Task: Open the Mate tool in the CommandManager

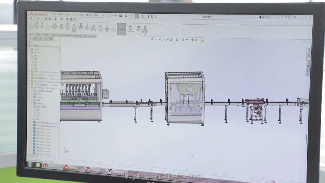Action: pos(42,27)
